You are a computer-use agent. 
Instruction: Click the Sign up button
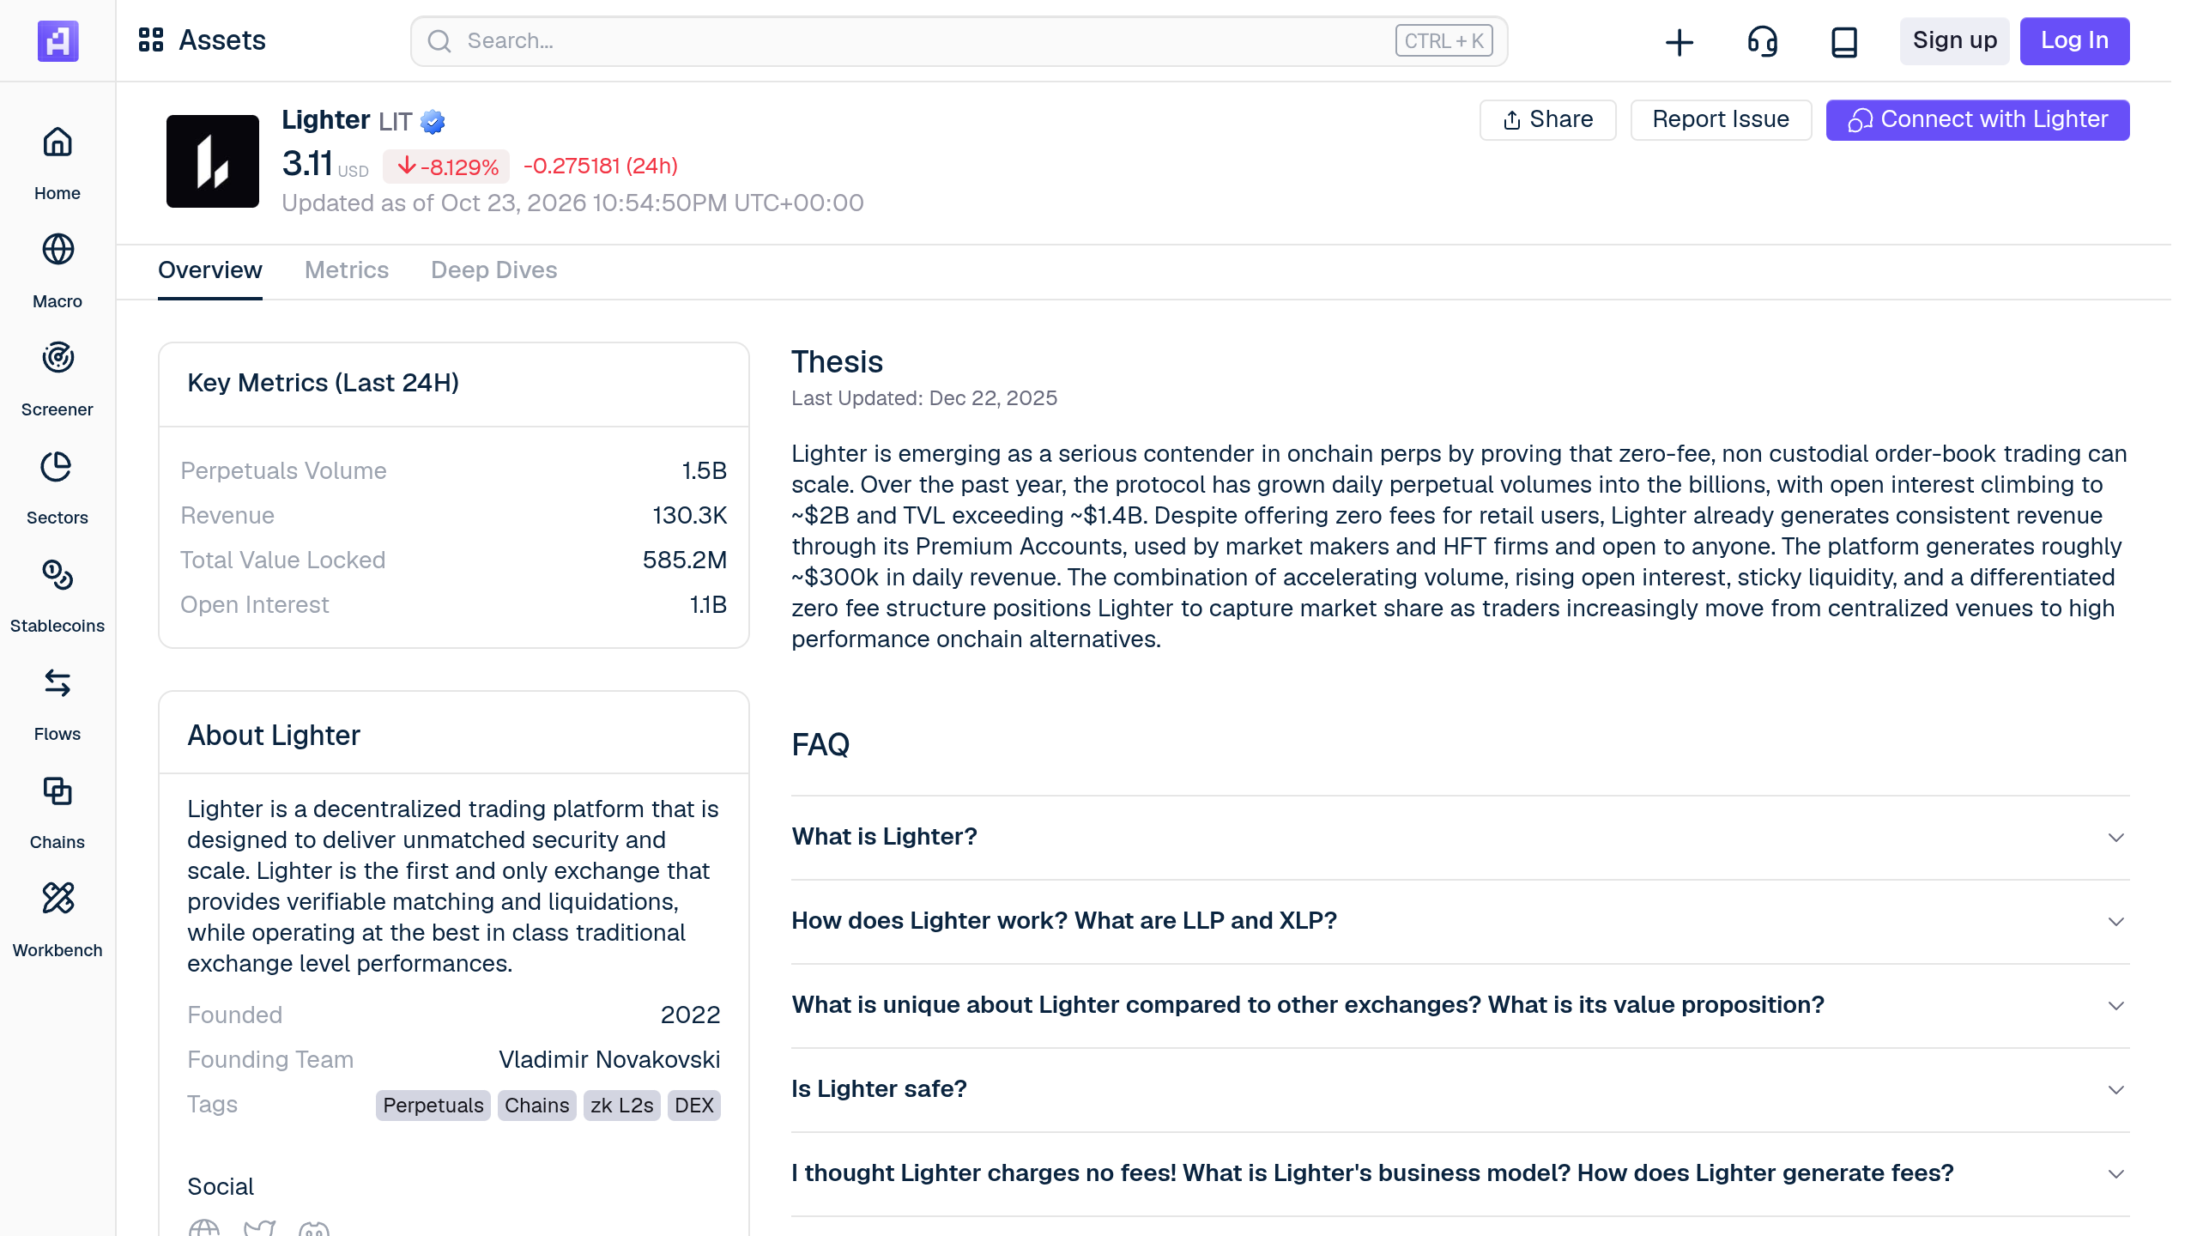(1955, 41)
